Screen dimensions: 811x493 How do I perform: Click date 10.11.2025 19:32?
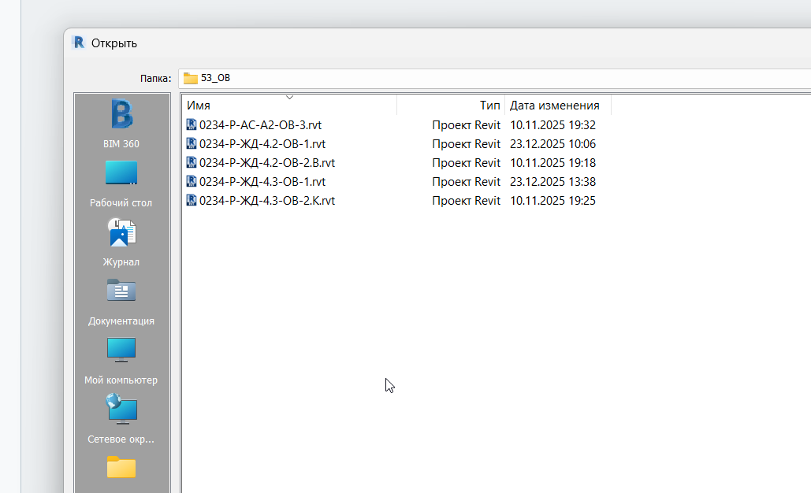(553, 125)
